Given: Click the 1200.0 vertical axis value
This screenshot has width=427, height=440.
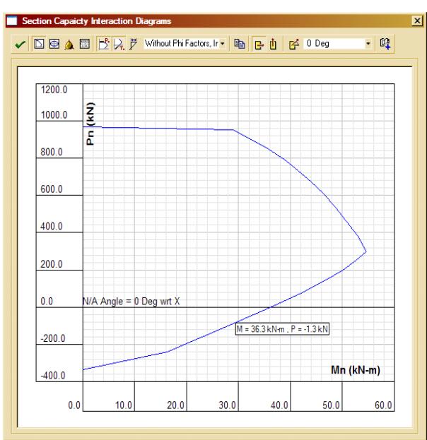Looking at the screenshot, I should point(54,90).
